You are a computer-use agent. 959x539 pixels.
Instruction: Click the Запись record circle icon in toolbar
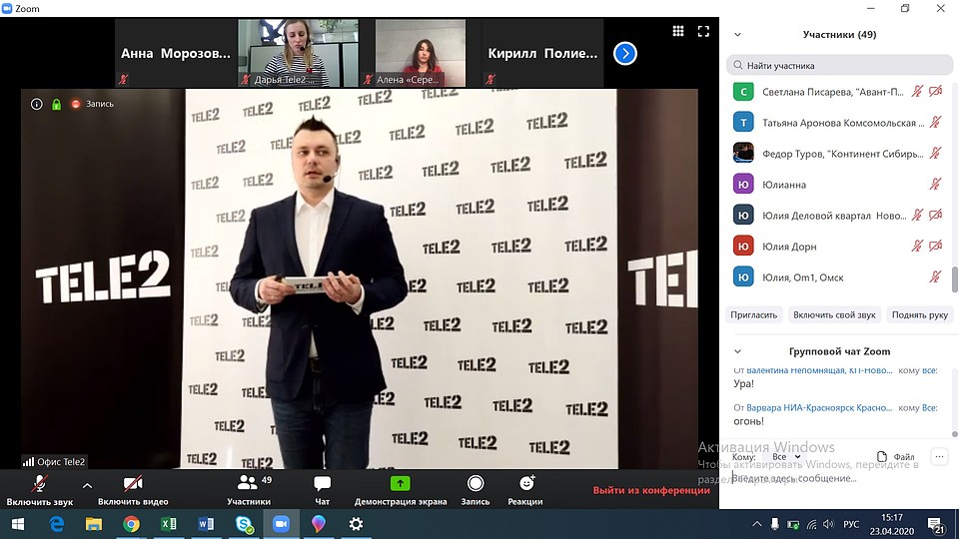click(476, 483)
